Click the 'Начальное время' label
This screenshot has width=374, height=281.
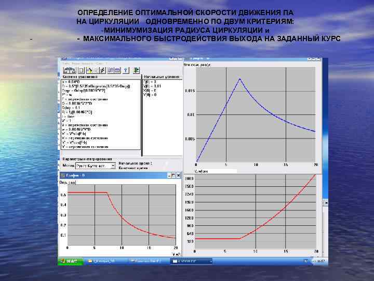(x=135, y=163)
